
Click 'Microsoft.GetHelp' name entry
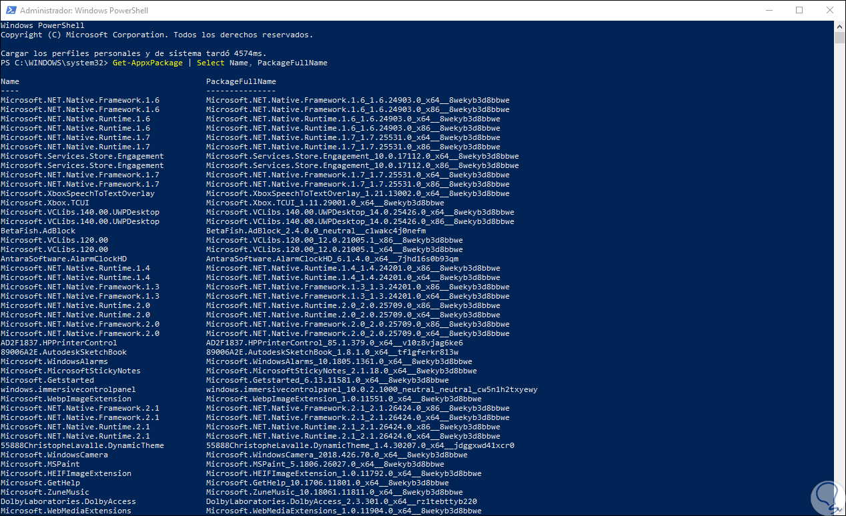pos(40,483)
